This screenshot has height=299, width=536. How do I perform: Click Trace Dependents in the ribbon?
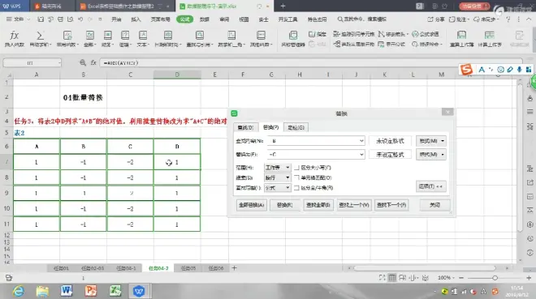354,45
